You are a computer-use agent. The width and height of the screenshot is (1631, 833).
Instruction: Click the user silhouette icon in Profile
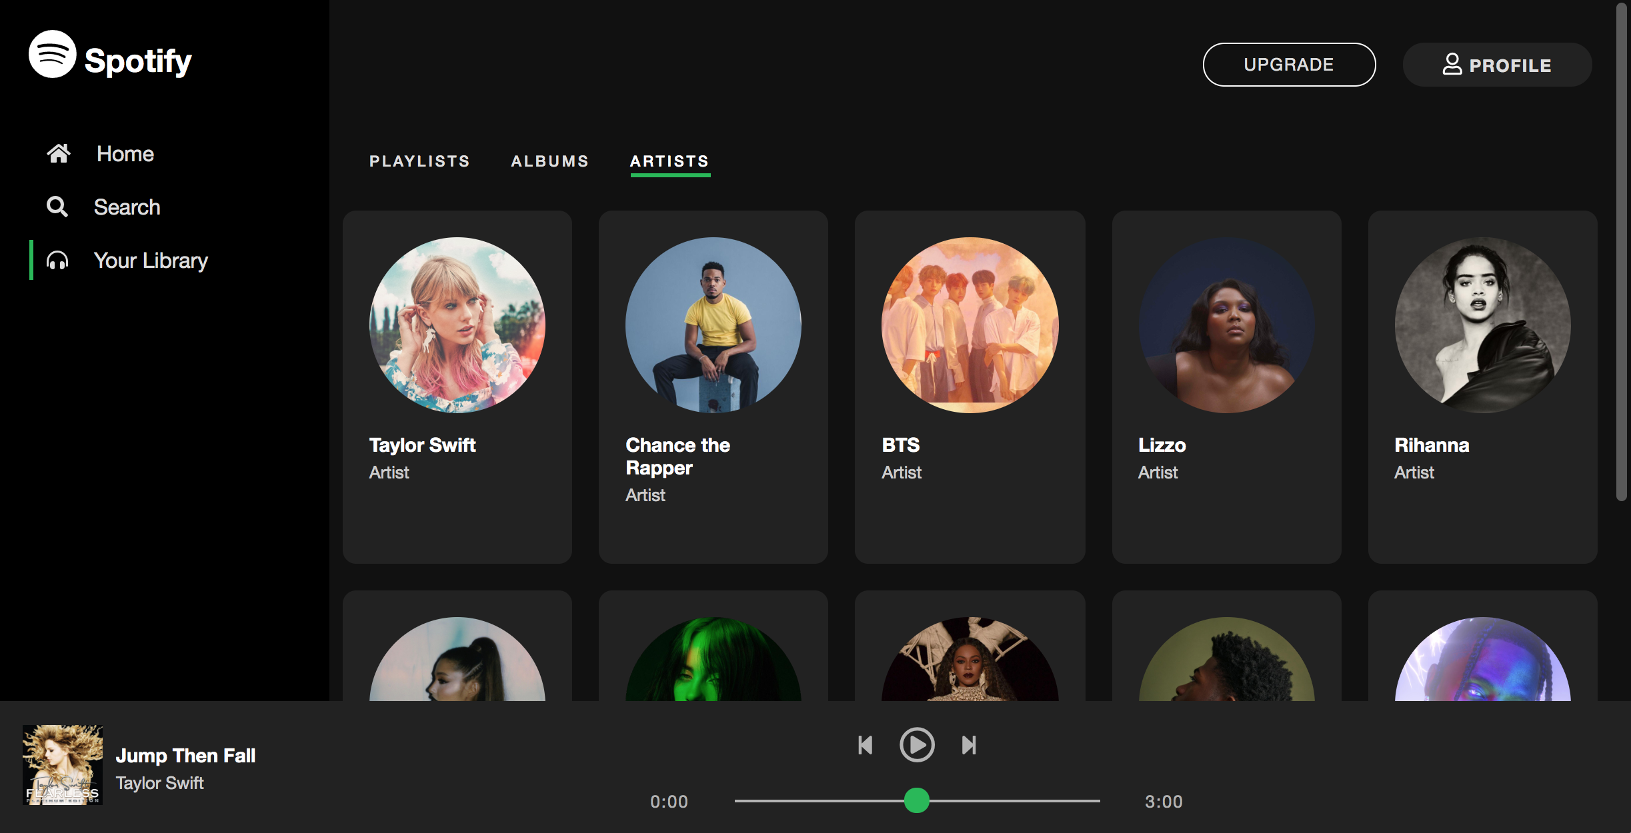(x=1452, y=64)
